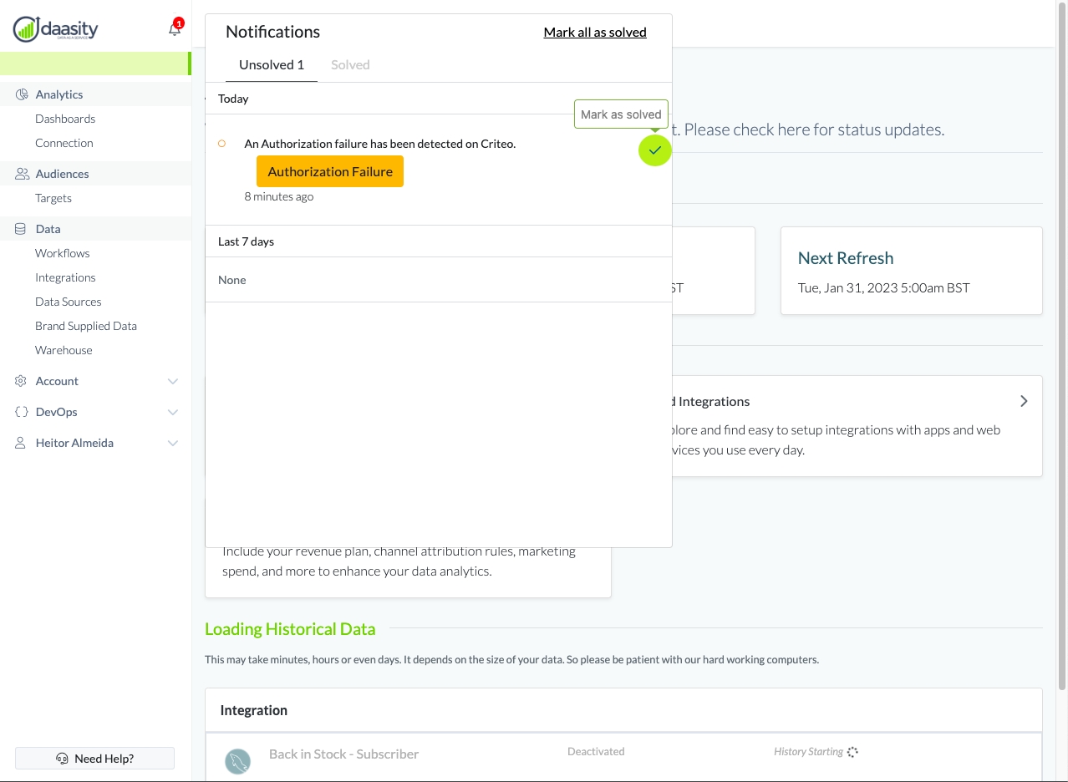Click the DevOps braces icon
This screenshot has height=782, width=1068.
tap(22, 412)
